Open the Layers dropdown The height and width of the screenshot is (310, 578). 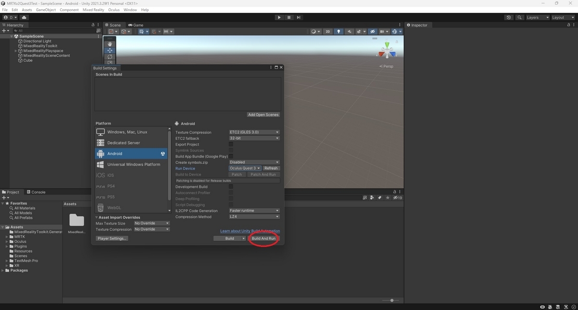click(538, 17)
